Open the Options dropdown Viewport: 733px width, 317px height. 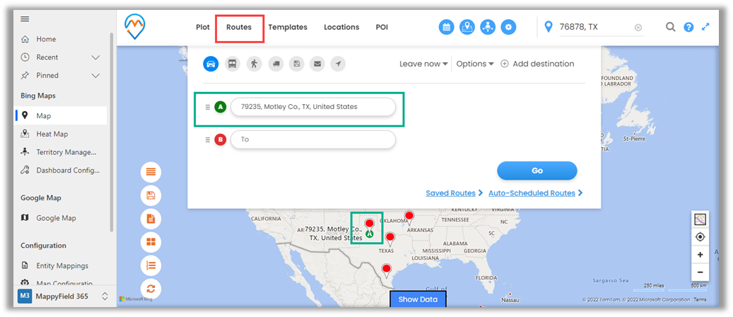coord(475,64)
